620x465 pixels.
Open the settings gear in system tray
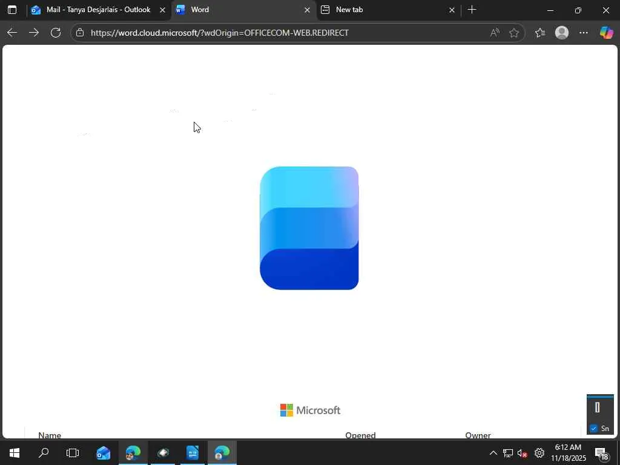[x=539, y=453]
